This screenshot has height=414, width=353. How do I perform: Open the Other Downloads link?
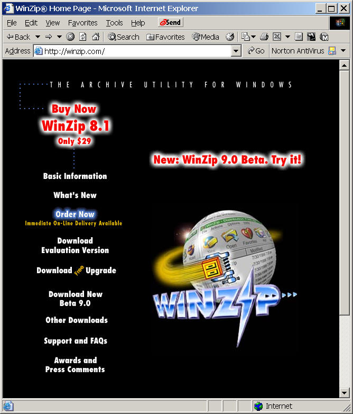(77, 320)
